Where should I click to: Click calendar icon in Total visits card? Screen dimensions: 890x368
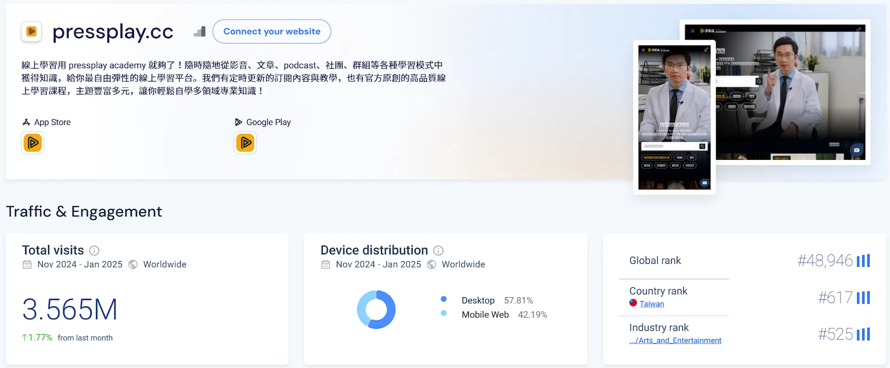27,265
